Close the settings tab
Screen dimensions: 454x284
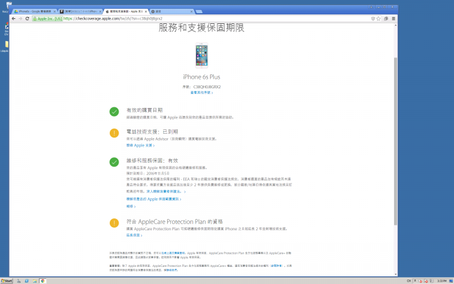click(192, 11)
